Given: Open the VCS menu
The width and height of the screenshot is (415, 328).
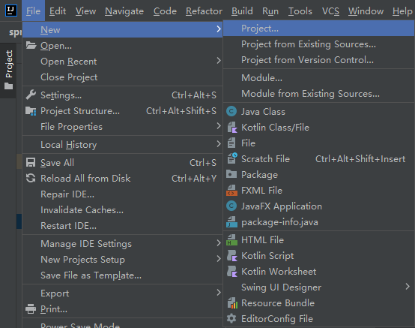Looking at the screenshot, I should pos(330,11).
